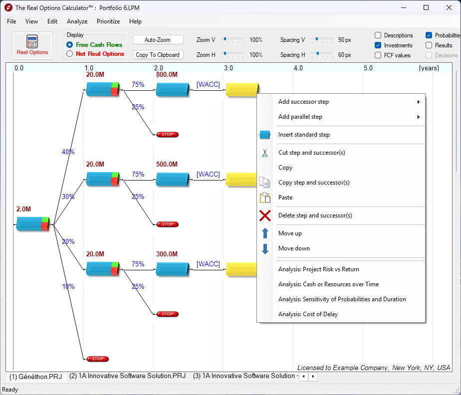
Task: Enable the Descriptions checkbox
Action: [x=378, y=35]
